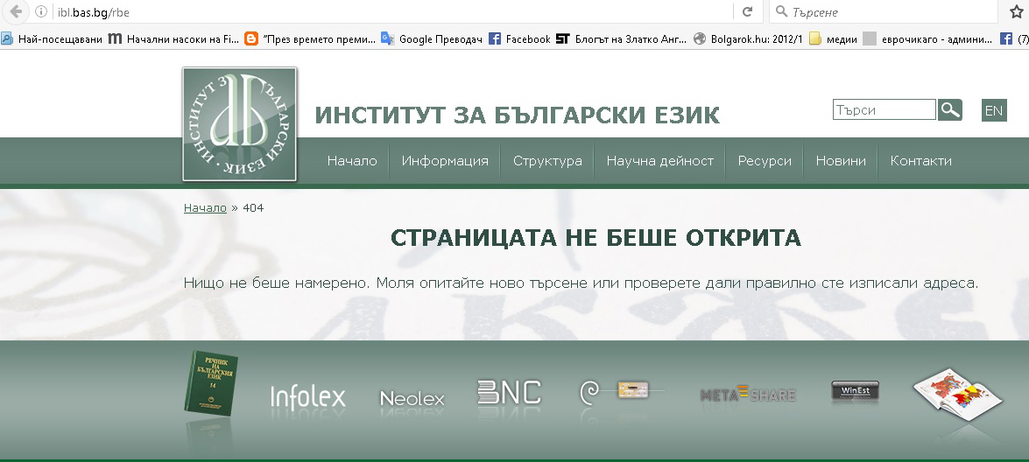Image resolution: width=1029 pixels, height=462 pixels.
Task: Click the institute's round logo emblem
Action: tap(239, 124)
